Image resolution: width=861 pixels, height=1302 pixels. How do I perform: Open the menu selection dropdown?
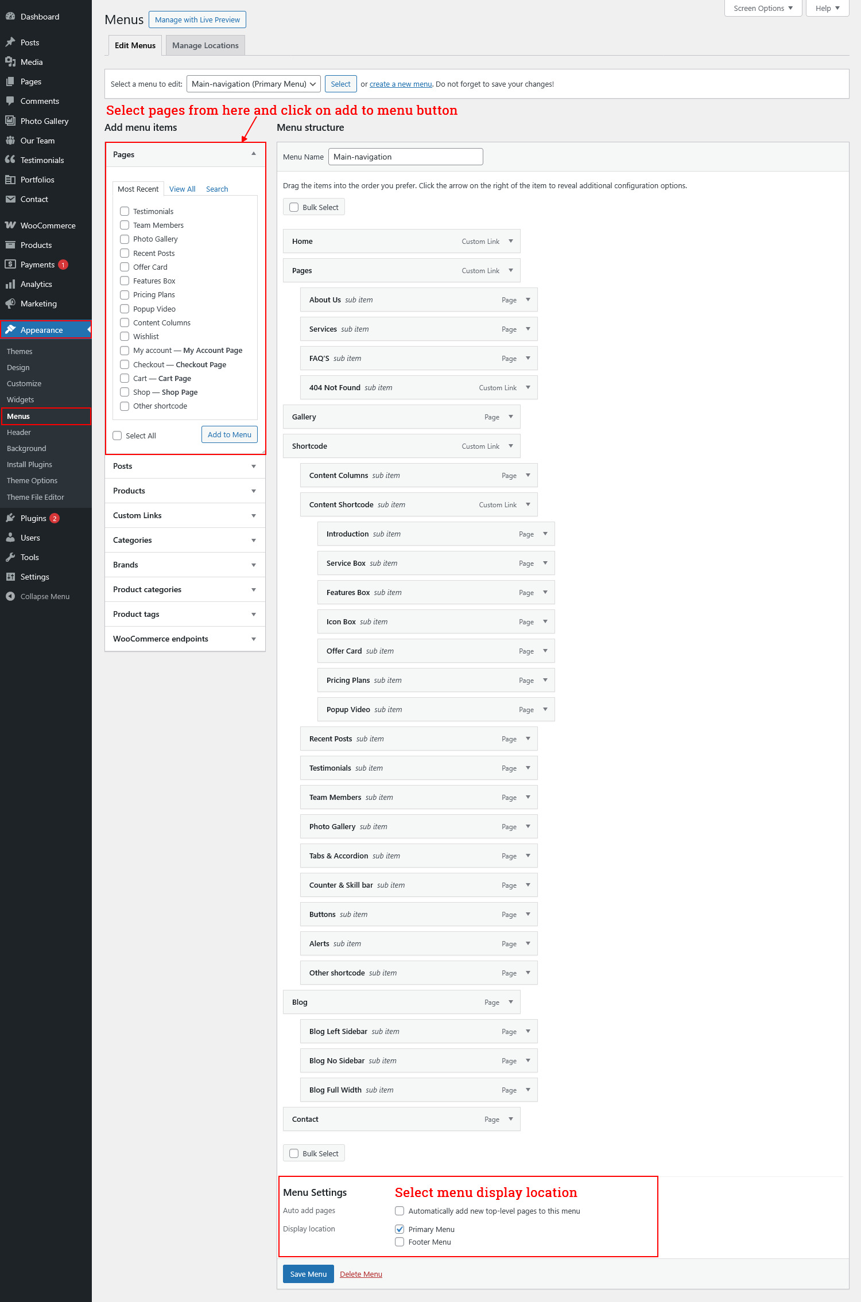pos(254,84)
